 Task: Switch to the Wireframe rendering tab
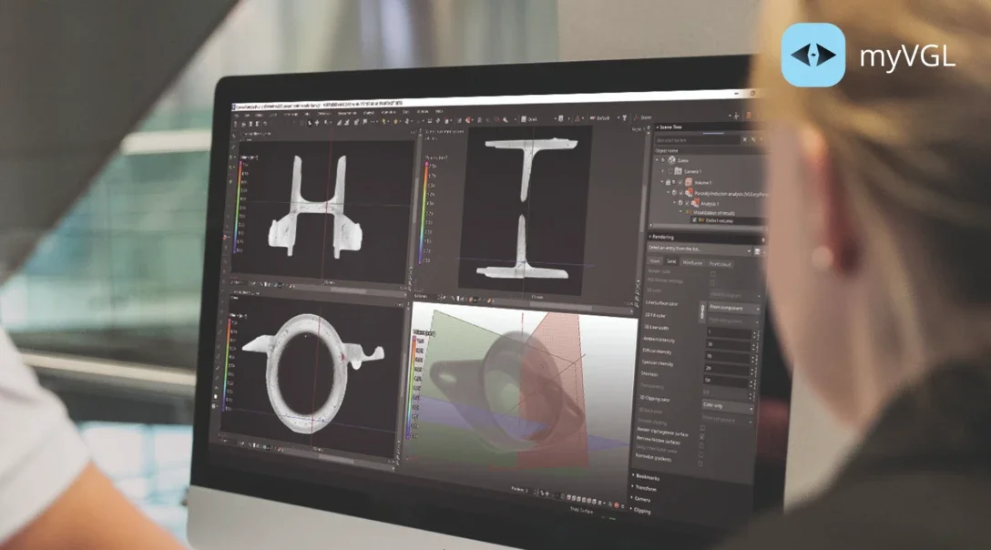pos(693,263)
